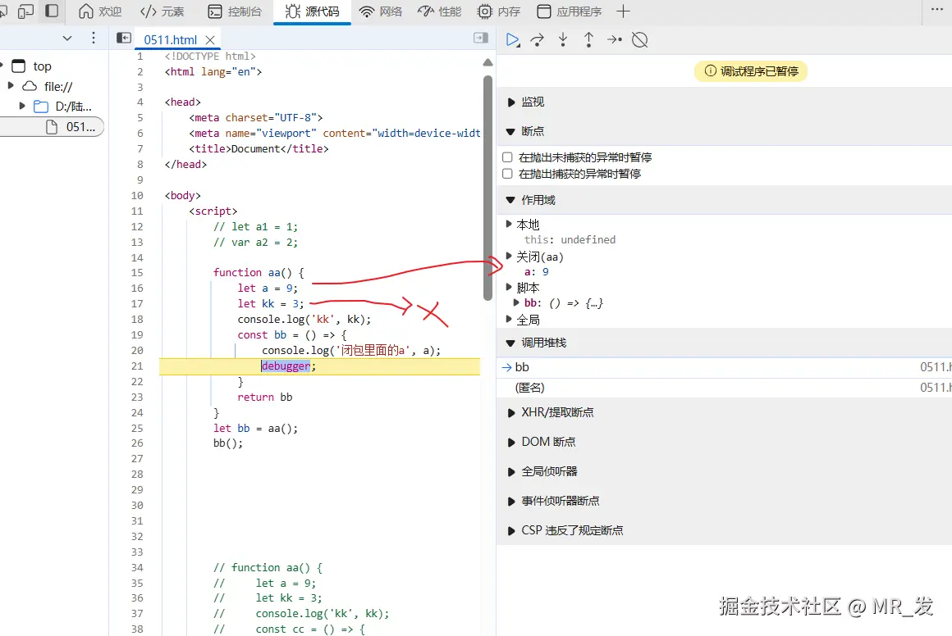Image resolution: width=952 pixels, height=636 pixels.
Task: Select the bb call stack frame
Action: pos(725,367)
